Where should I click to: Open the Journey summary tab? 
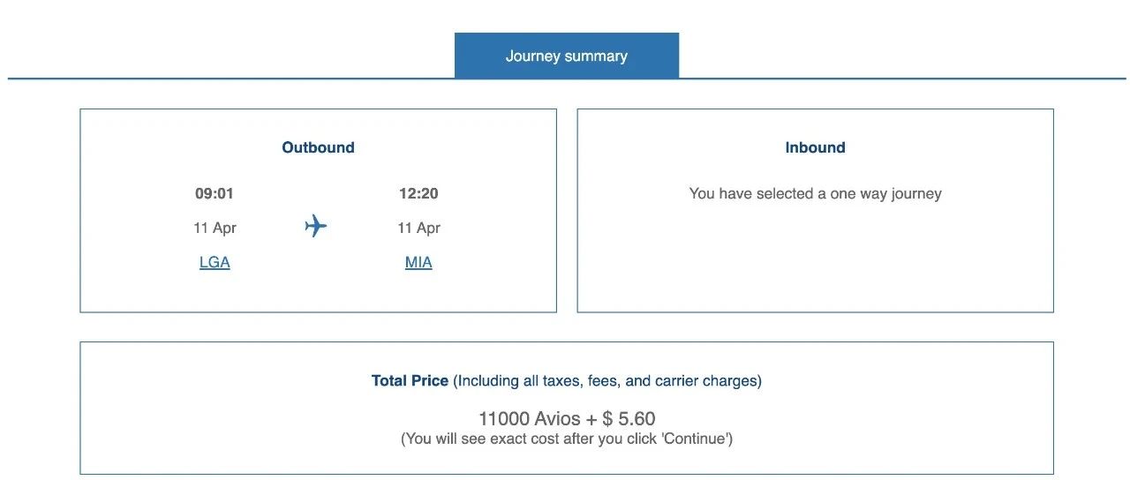566,56
